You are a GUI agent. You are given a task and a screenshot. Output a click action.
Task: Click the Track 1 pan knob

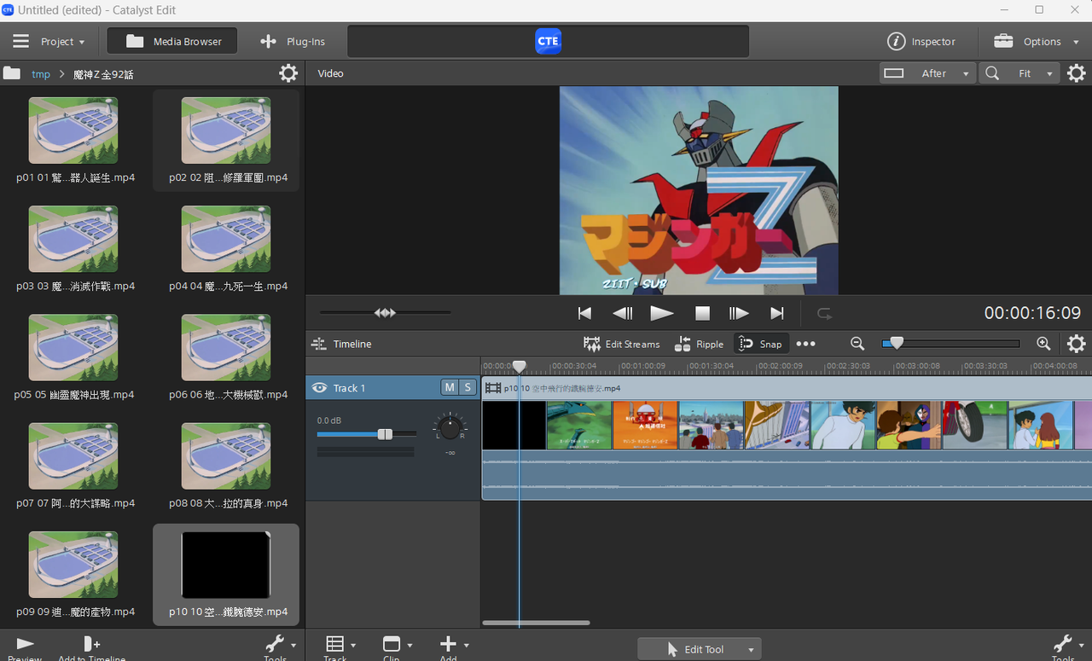point(450,426)
